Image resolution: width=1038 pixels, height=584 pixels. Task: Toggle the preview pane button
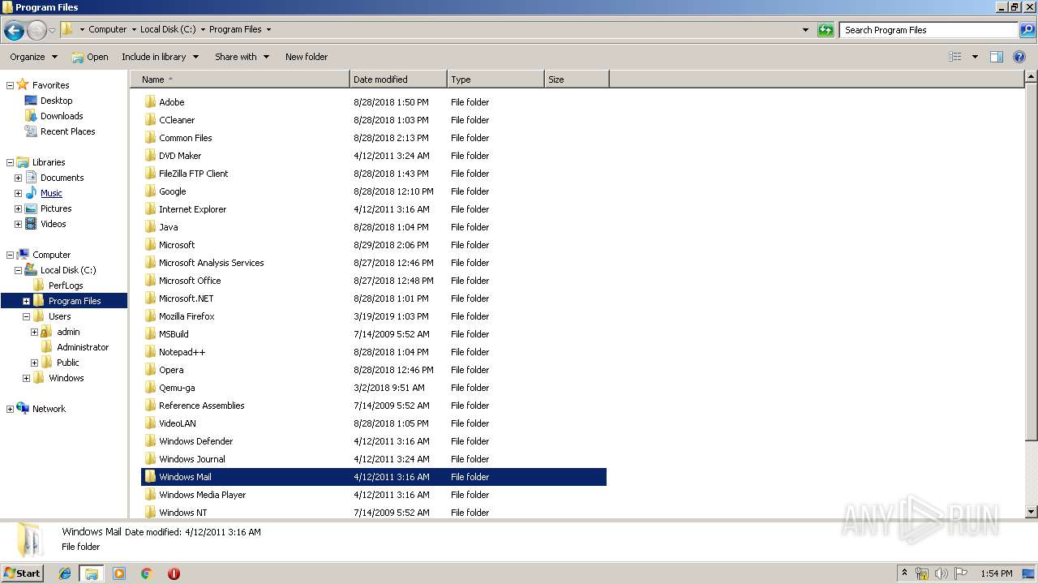(997, 57)
